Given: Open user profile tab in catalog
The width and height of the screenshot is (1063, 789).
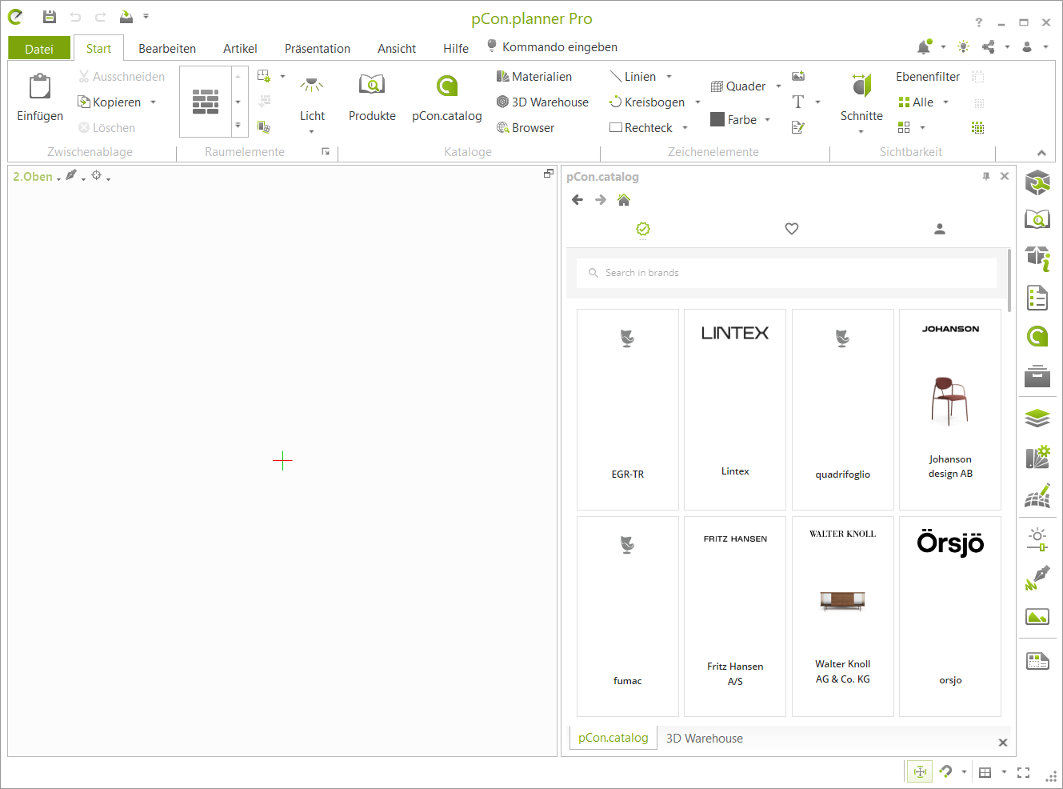Looking at the screenshot, I should (940, 229).
